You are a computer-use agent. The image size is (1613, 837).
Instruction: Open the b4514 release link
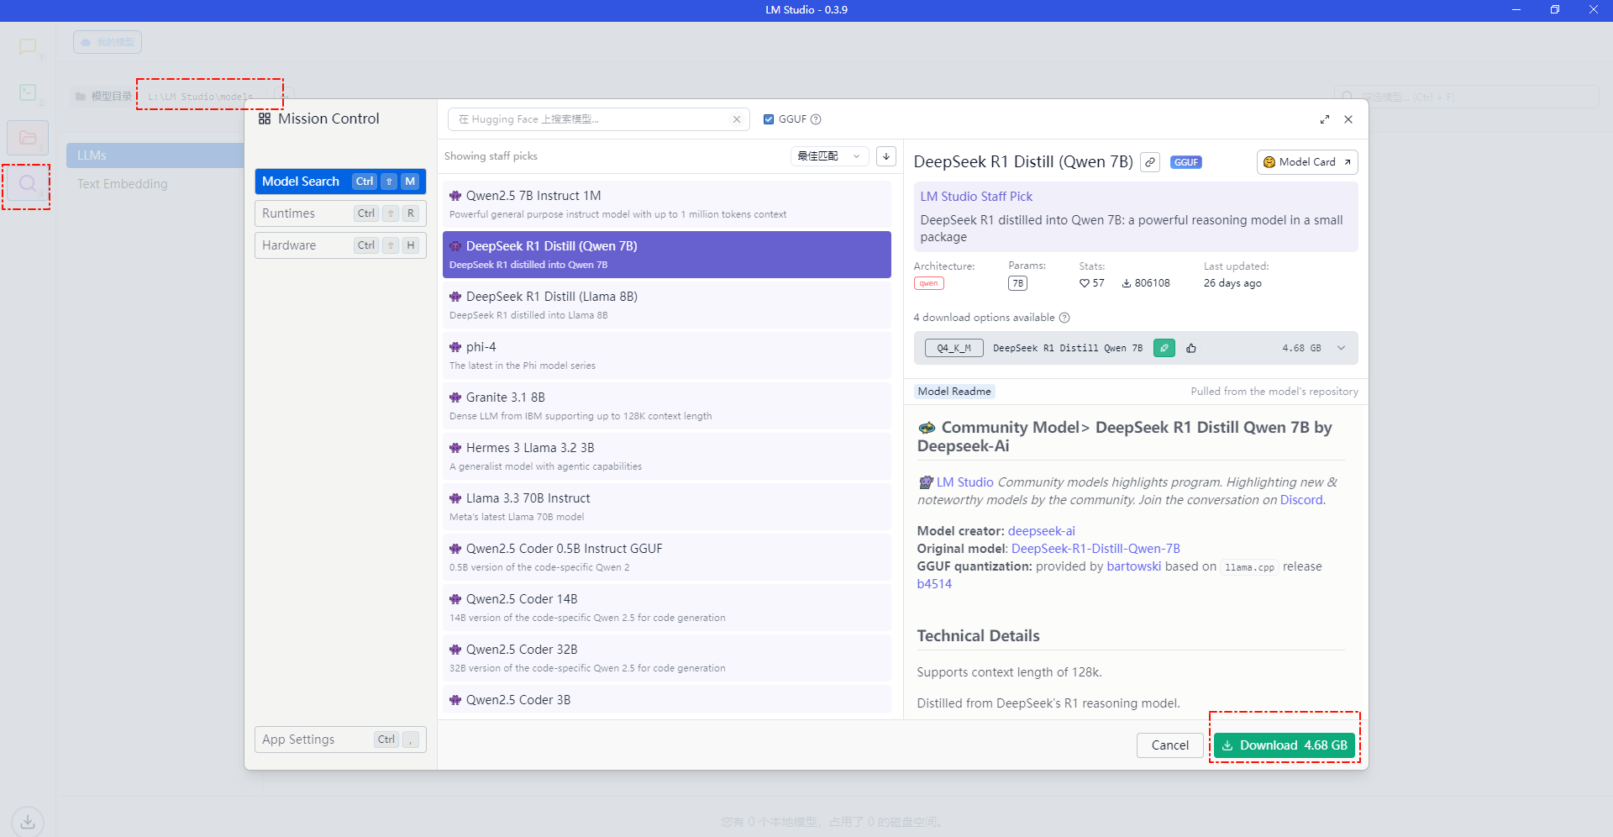point(934,584)
